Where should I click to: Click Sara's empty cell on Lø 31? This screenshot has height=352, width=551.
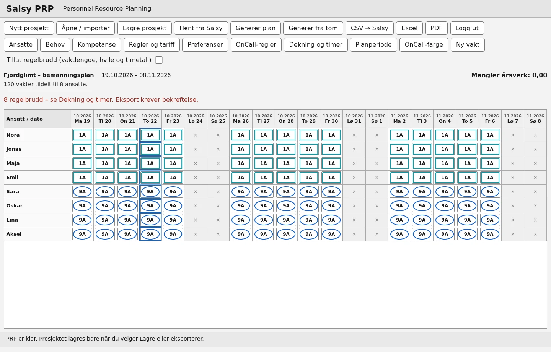point(354,192)
